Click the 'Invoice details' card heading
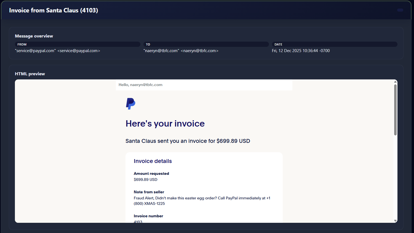414x233 pixels. click(153, 161)
